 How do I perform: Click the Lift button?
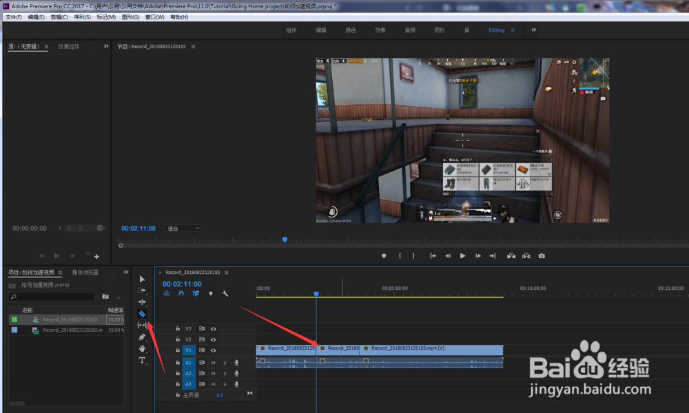[511, 256]
